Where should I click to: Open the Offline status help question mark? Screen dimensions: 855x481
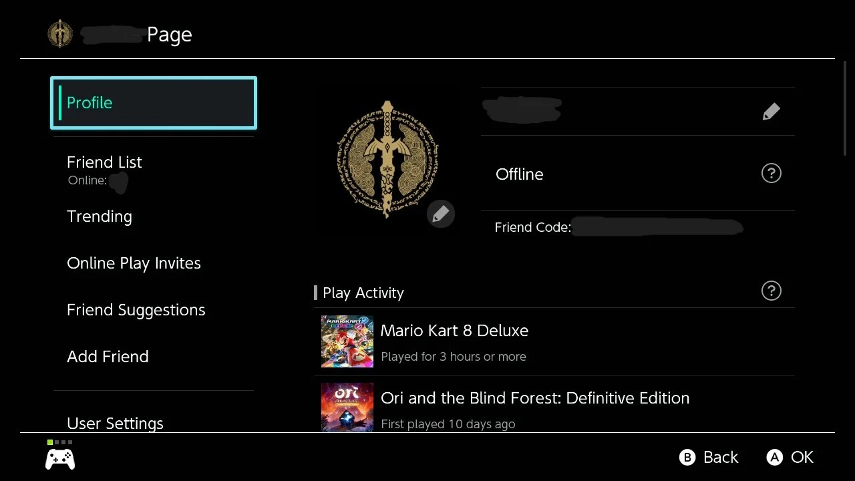point(771,174)
